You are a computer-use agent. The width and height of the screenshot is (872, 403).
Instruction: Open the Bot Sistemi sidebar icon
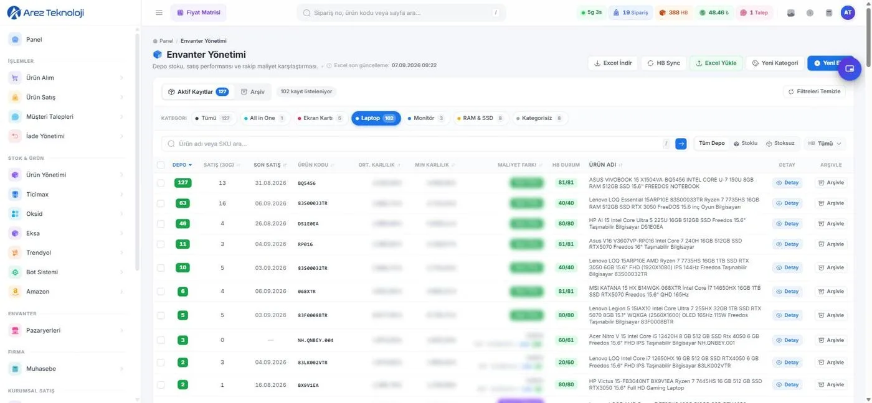click(x=15, y=272)
